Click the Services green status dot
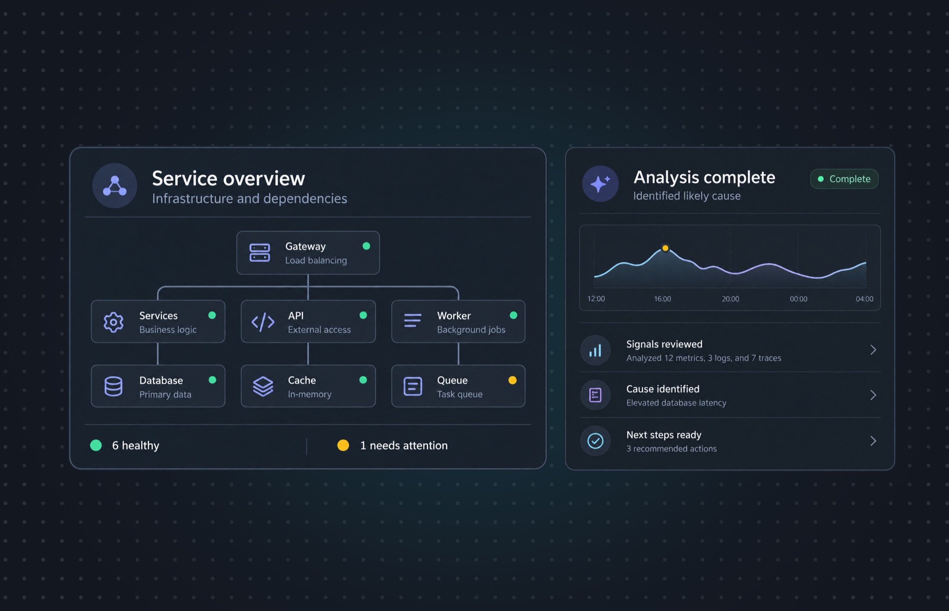This screenshot has height=611, width=949. pyautogui.click(x=212, y=315)
